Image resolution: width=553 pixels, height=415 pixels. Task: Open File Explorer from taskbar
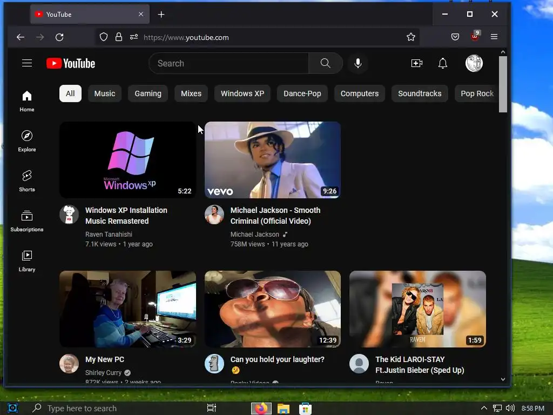(283, 409)
